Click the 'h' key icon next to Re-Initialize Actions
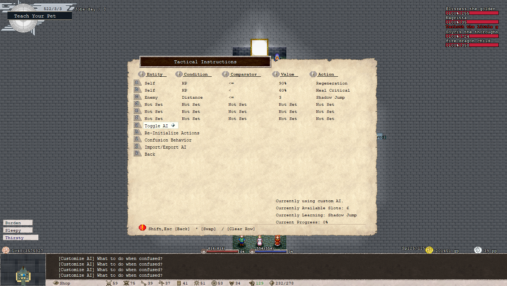Viewport: 507px width, 286px height. point(138,132)
